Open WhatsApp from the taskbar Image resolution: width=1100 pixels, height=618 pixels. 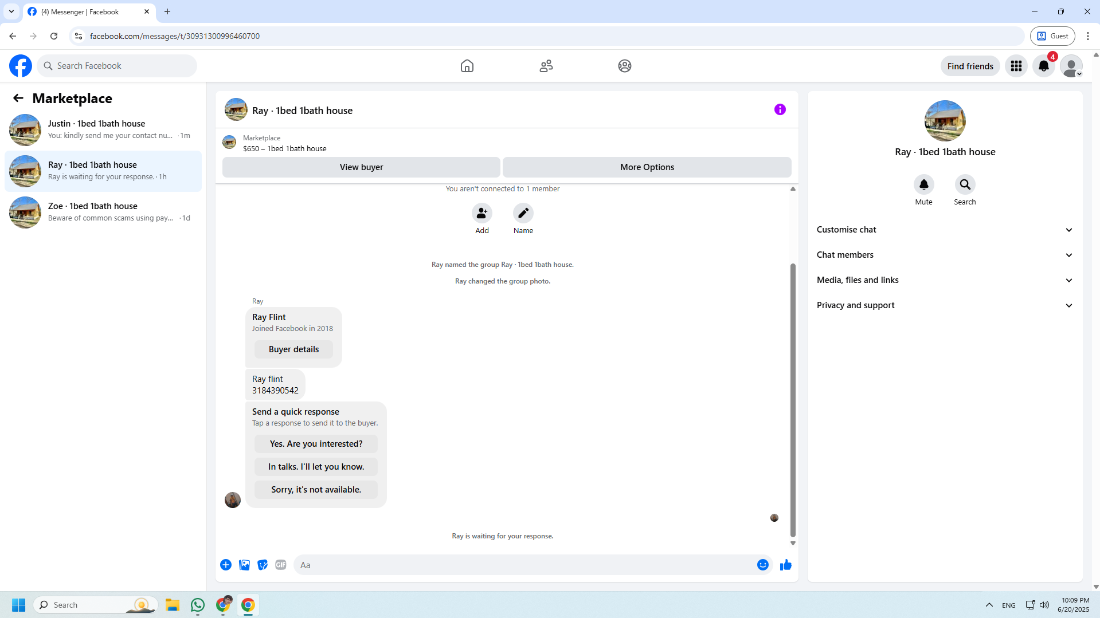[198, 605]
